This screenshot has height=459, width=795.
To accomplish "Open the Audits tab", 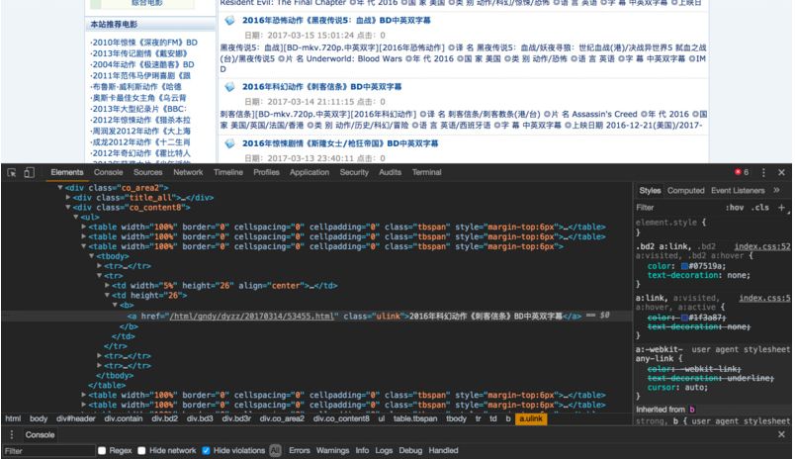I will [x=390, y=172].
